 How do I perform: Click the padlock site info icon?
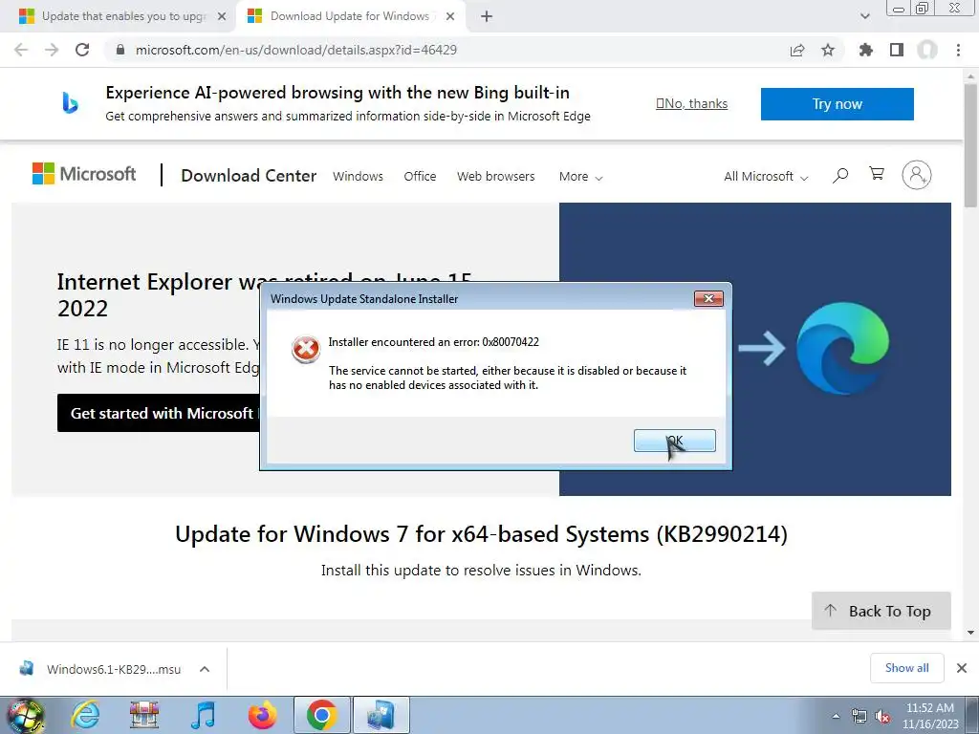pyautogui.click(x=120, y=50)
